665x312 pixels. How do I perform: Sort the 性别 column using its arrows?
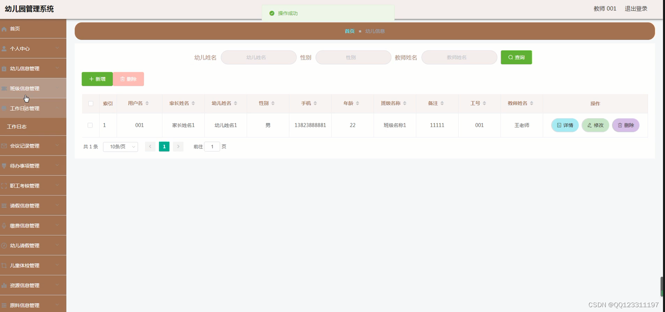[273, 104]
